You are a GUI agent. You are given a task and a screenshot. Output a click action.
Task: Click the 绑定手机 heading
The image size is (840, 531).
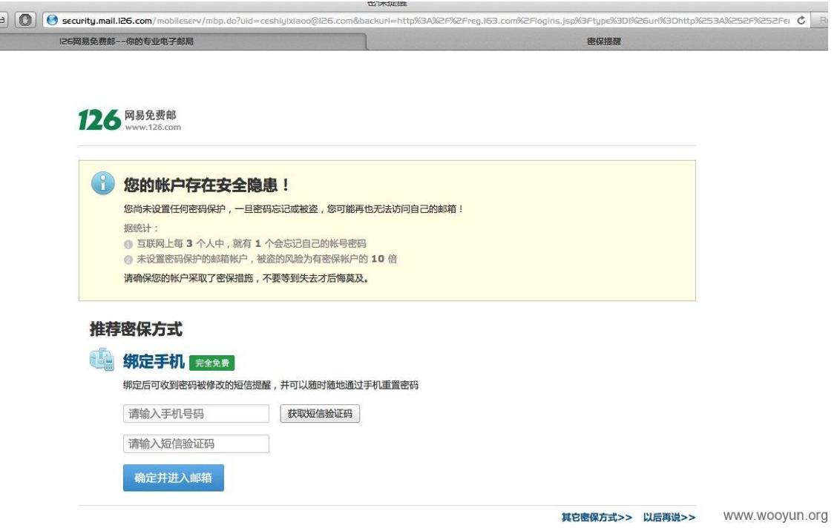154,361
